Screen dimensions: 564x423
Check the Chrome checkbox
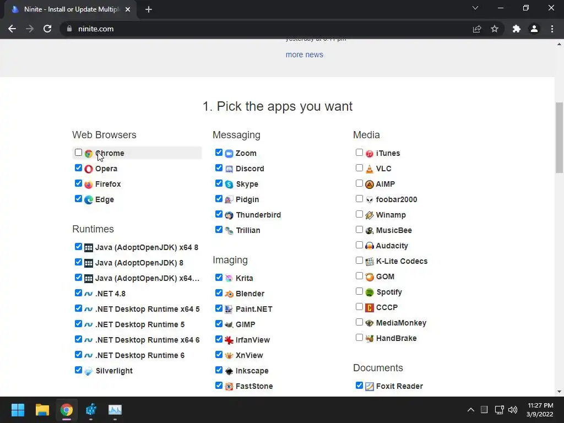tap(78, 153)
